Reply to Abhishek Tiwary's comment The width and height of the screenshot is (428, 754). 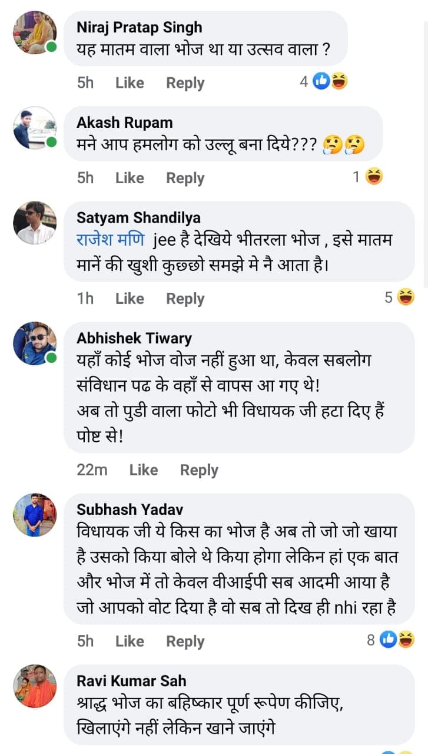199,470
